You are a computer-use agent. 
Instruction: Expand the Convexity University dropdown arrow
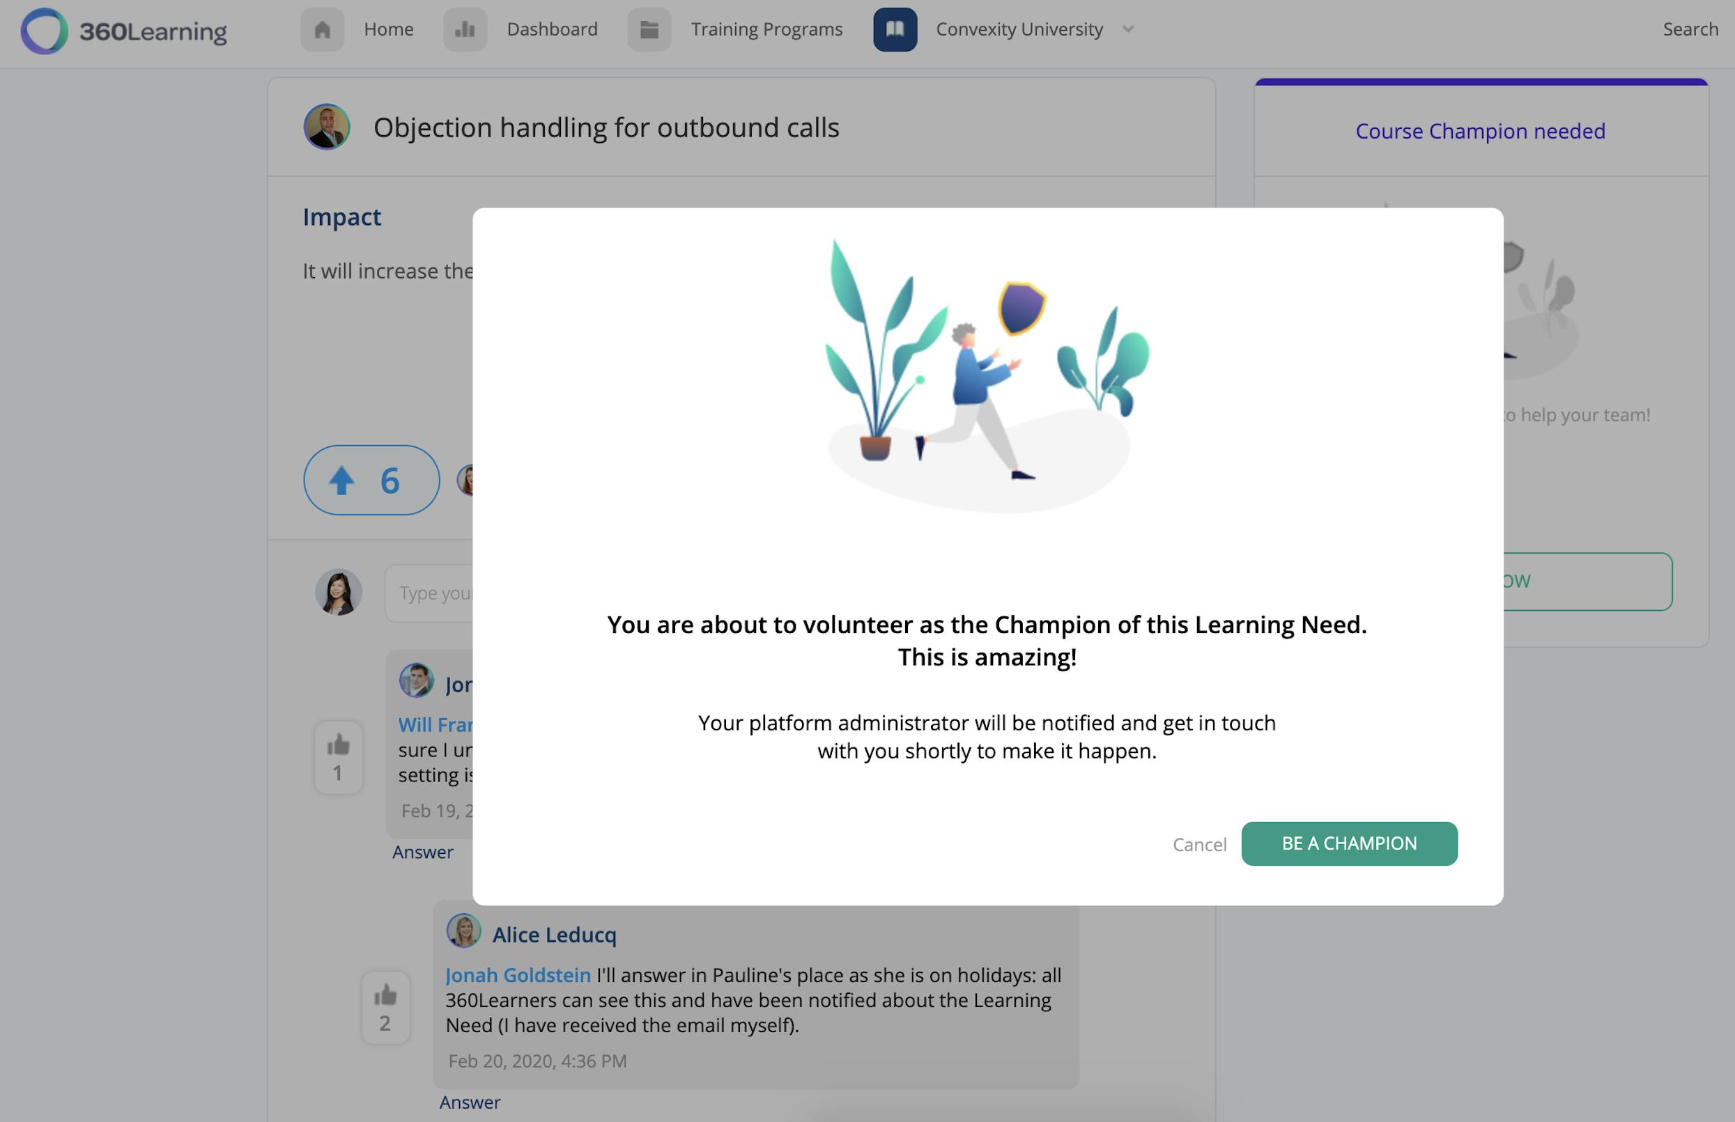(1128, 29)
